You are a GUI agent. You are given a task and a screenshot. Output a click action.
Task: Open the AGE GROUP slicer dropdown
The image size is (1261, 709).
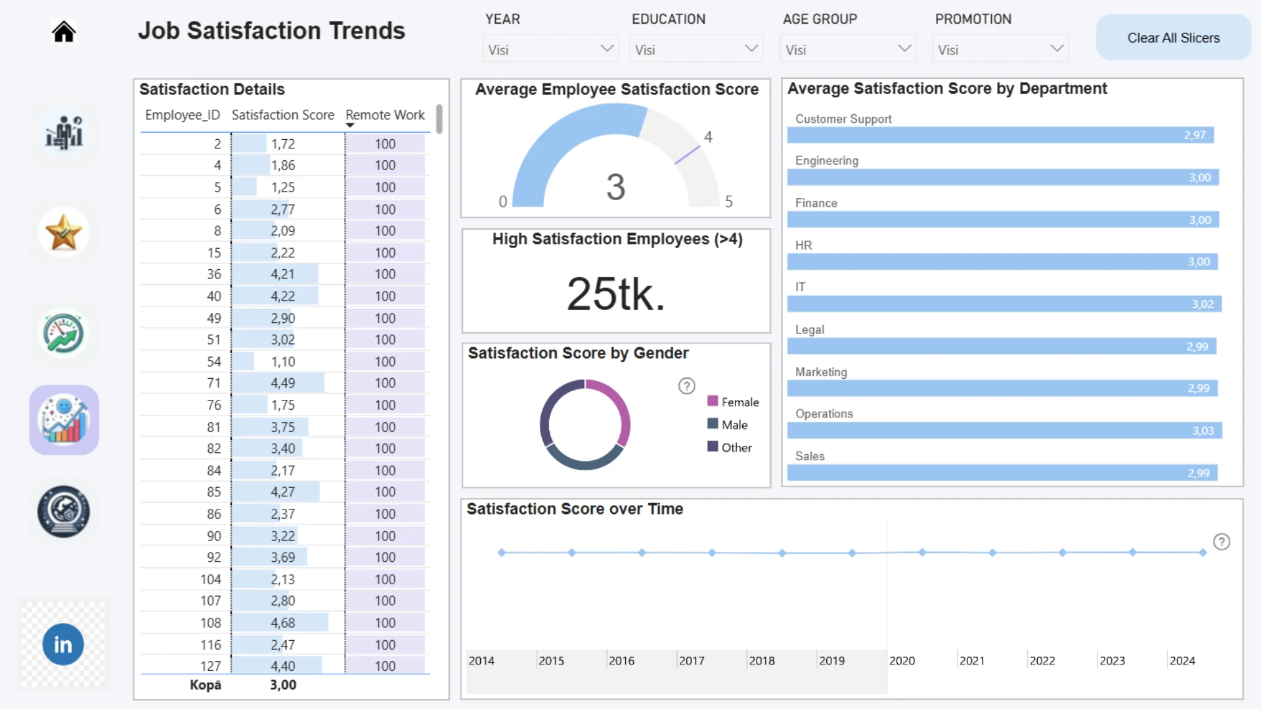(848, 49)
